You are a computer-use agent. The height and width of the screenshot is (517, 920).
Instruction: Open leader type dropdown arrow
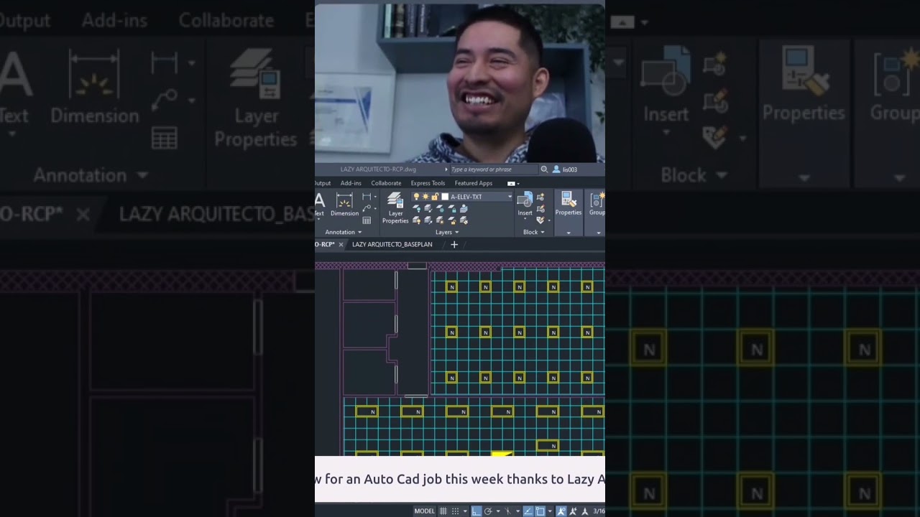[375, 208]
